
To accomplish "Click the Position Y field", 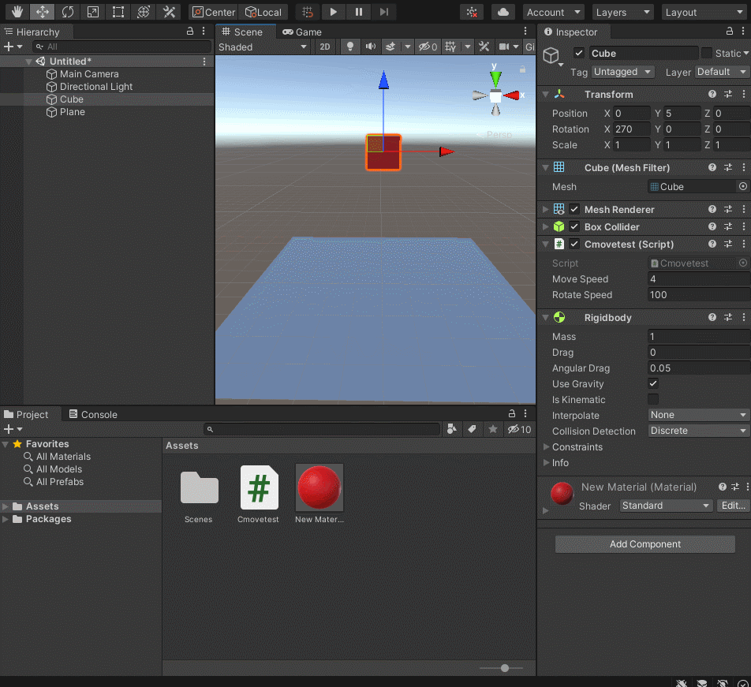I will [682, 114].
